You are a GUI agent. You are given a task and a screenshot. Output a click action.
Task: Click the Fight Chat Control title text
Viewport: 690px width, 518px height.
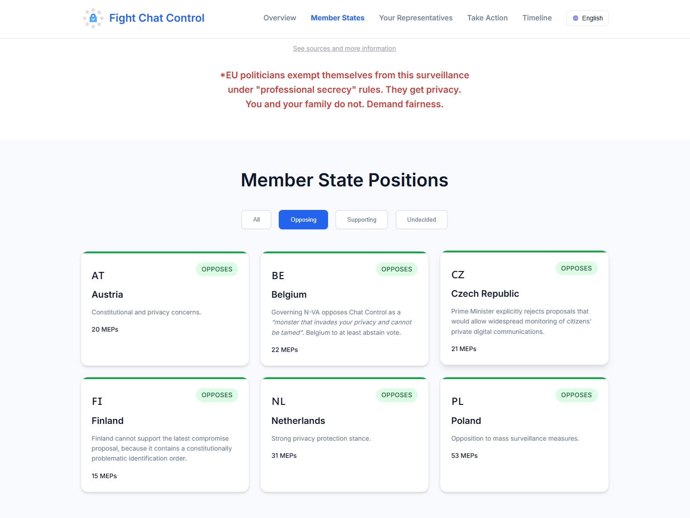[x=157, y=18]
